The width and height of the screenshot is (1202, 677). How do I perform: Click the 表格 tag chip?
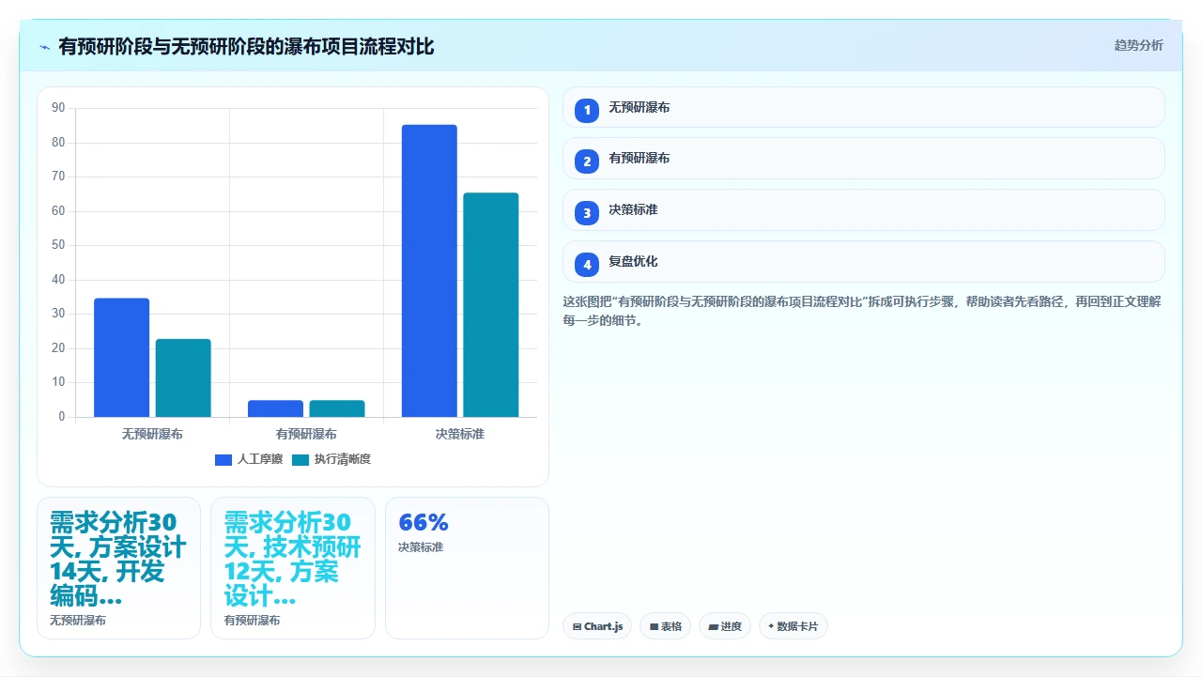666,626
